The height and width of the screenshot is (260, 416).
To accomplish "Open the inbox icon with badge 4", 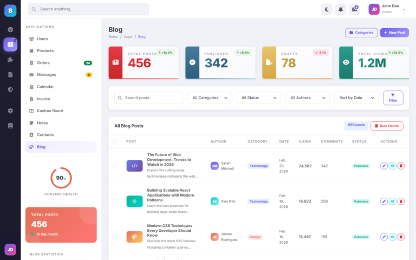I will [x=355, y=9].
